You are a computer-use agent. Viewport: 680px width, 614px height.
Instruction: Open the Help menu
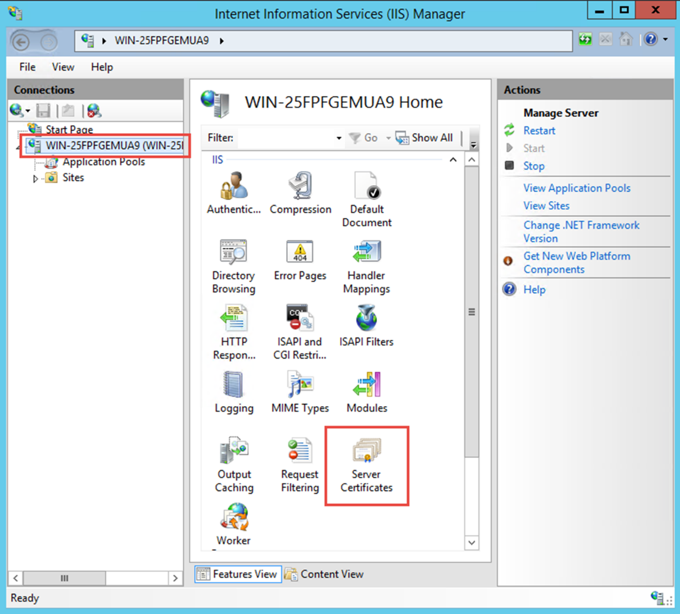pos(102,67)
